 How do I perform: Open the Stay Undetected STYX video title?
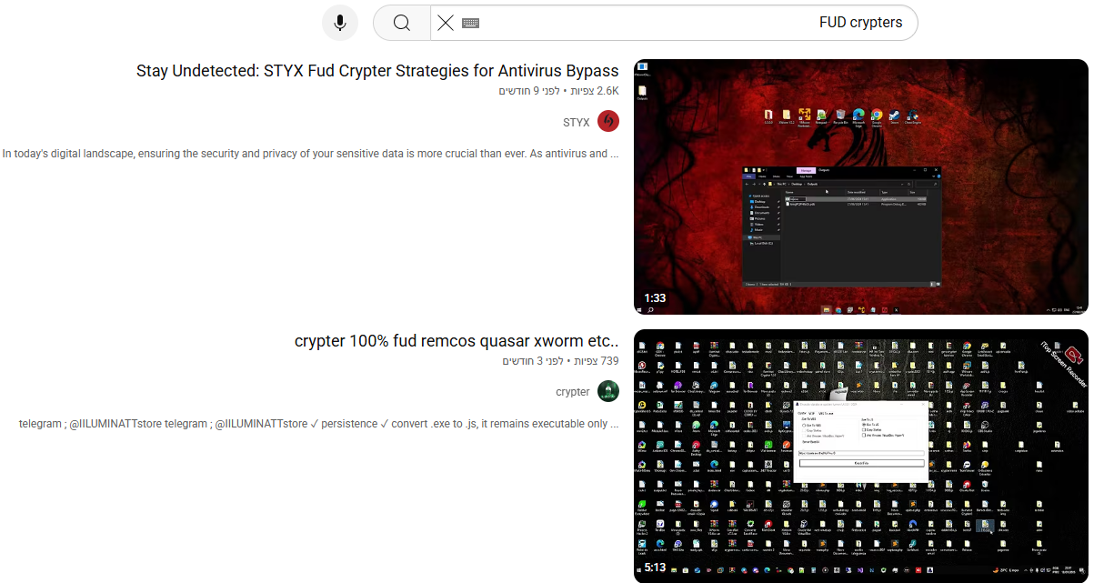tap(377, 70)
